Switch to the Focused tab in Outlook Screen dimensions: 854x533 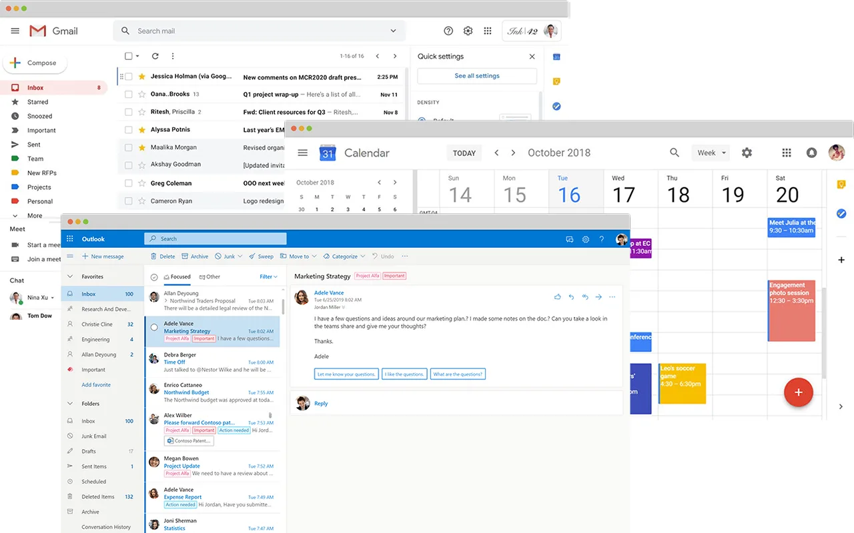click(x=177, y=276)
